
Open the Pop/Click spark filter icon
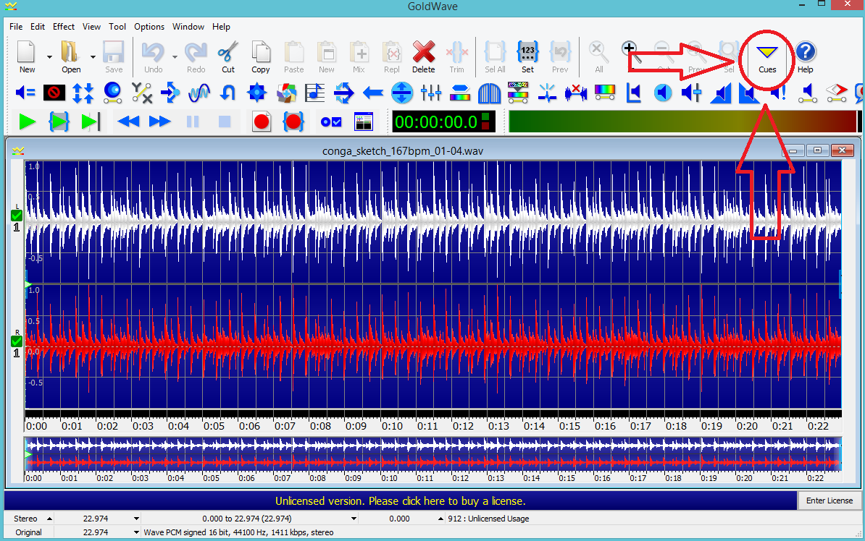(547, 93)
